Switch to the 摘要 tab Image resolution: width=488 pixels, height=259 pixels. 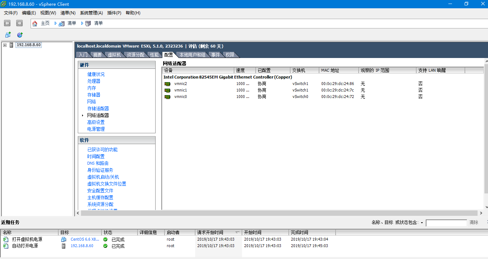97,55
